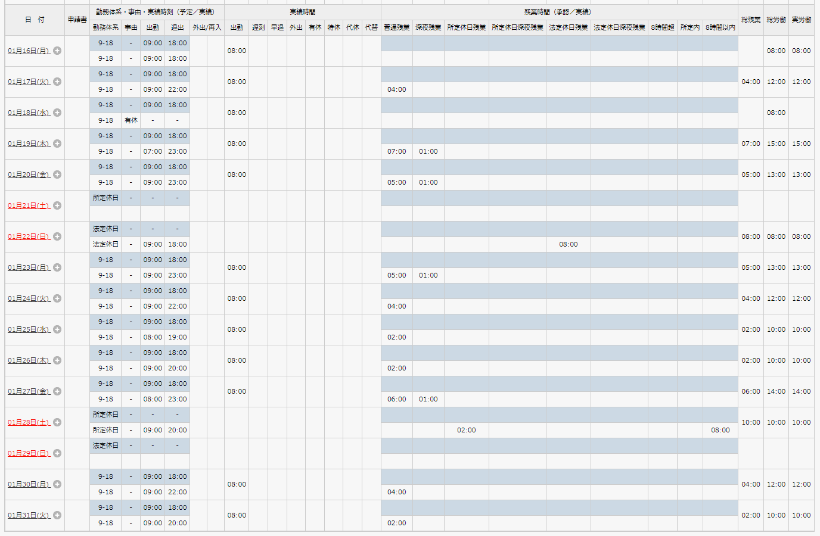Image resolution: width=820 pixels, height=536 pixels.
Task: Open the 01月20日(金) date link
Action: click(29, 174)
